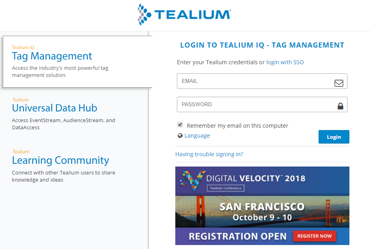Open the Language link
The image size is (370, 249).
[x=197, y=136]
